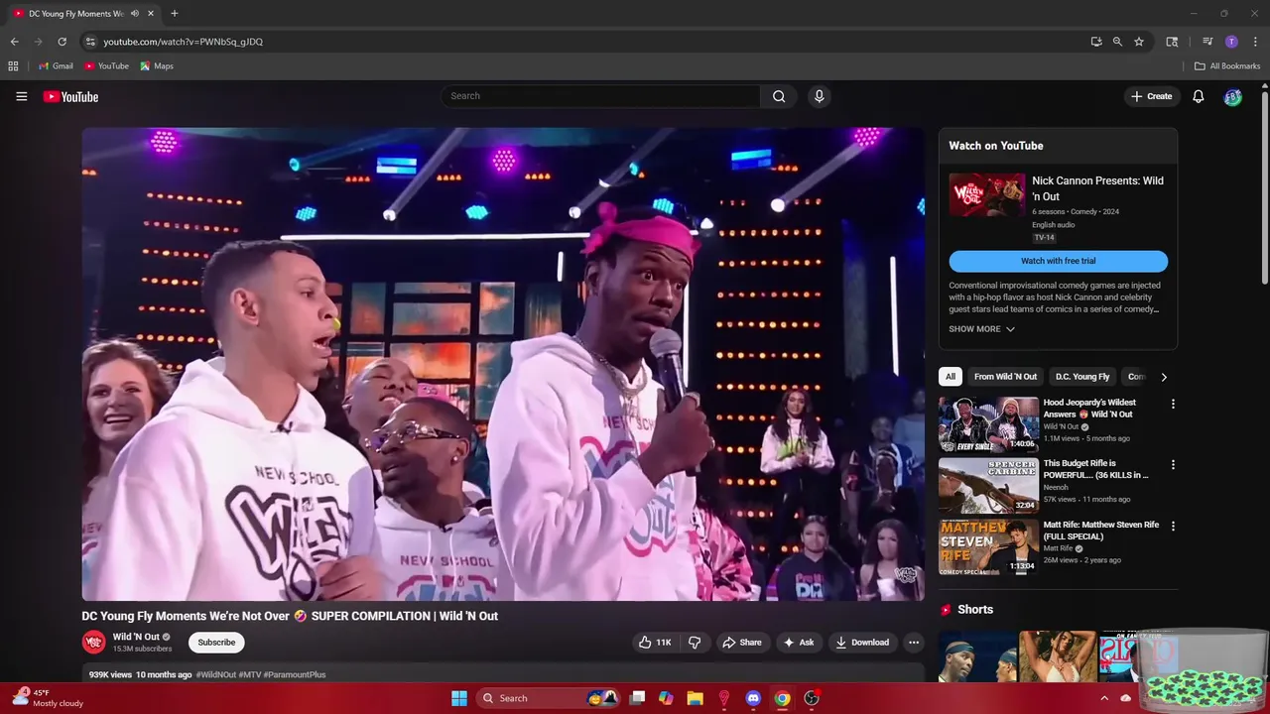The image size is (1270, 714).
Task: Click the Share button
Action: (742, 643)
